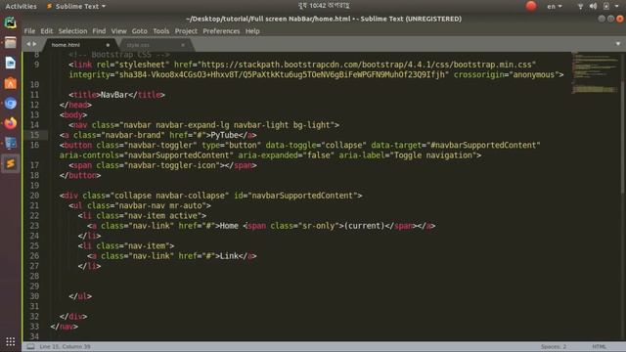Screen dimensions: 626x352
Task: Click line number 20 in the gutter
Action: (35, 196)
